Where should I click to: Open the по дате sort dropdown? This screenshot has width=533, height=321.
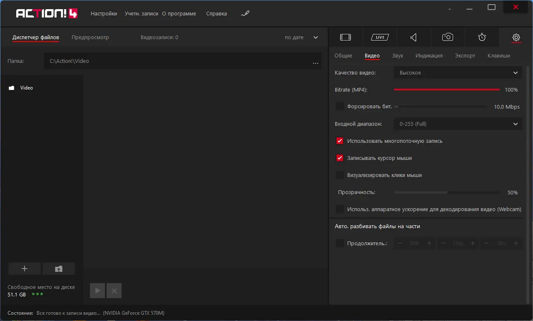pos(301,37)
